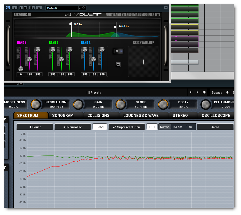
Task: Toggle the Global button
Action: click(x=100, y=127)
